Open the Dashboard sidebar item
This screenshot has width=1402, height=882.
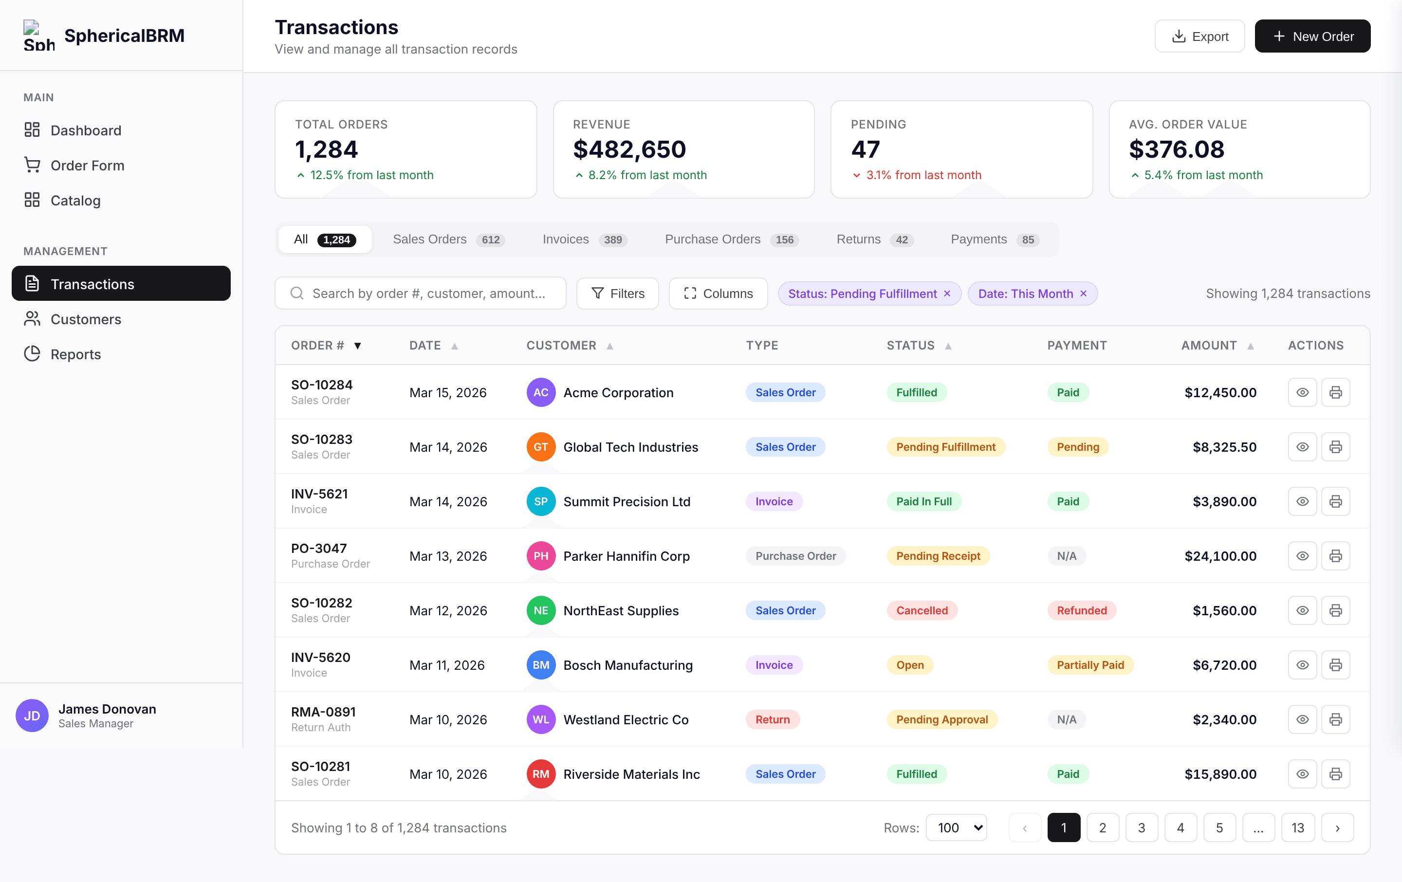point(121,130)
